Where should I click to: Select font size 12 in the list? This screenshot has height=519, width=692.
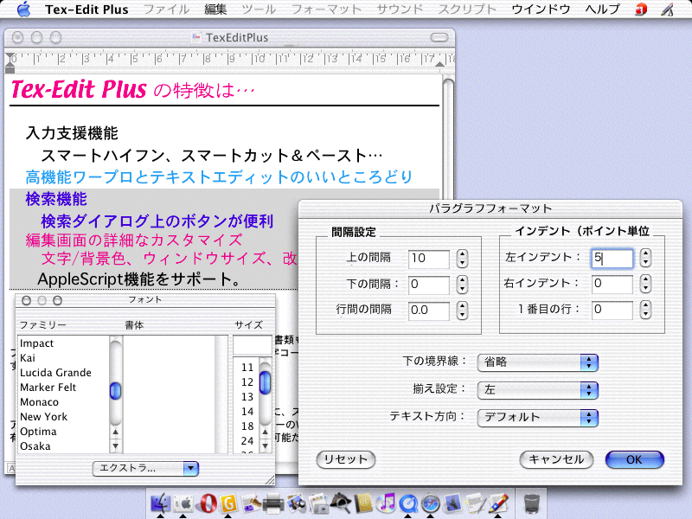click(x=247, y=382)
